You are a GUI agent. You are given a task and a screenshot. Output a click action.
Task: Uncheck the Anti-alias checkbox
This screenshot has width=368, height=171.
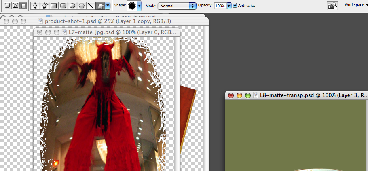click(235, 6)
